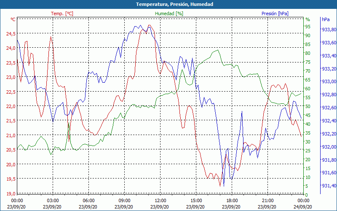This screenshot has height=211, width=337.
Task: Click the "95" humidity axis tick
Action: click(308, 27)
